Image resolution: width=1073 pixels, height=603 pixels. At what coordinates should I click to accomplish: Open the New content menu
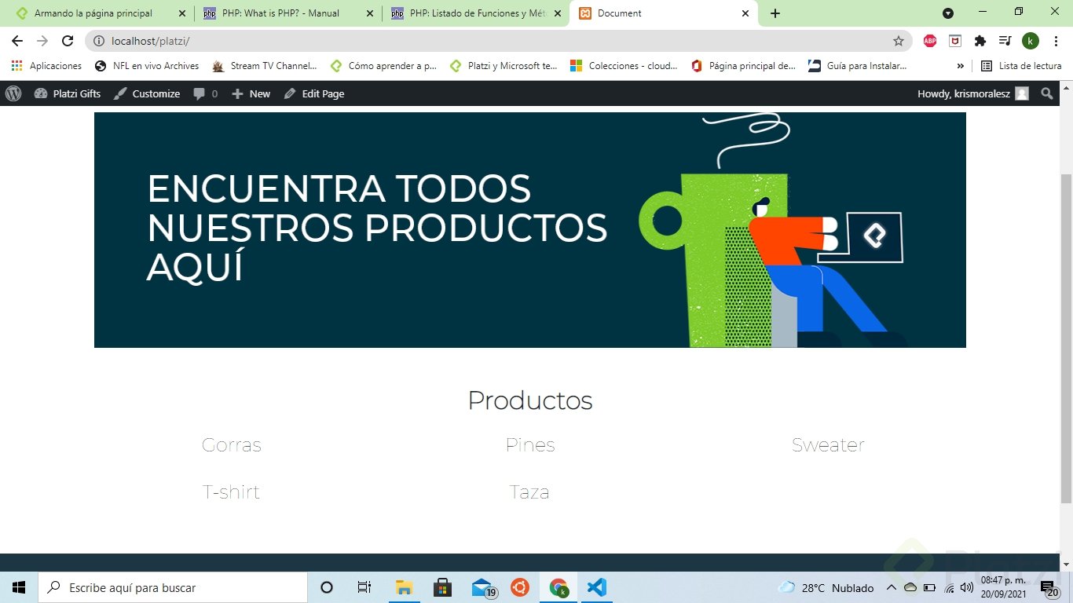251,93
